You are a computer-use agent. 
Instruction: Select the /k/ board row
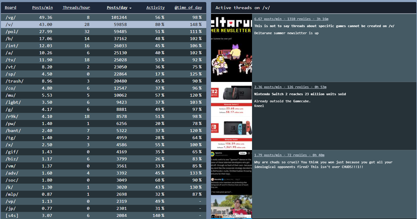(104, 187)
